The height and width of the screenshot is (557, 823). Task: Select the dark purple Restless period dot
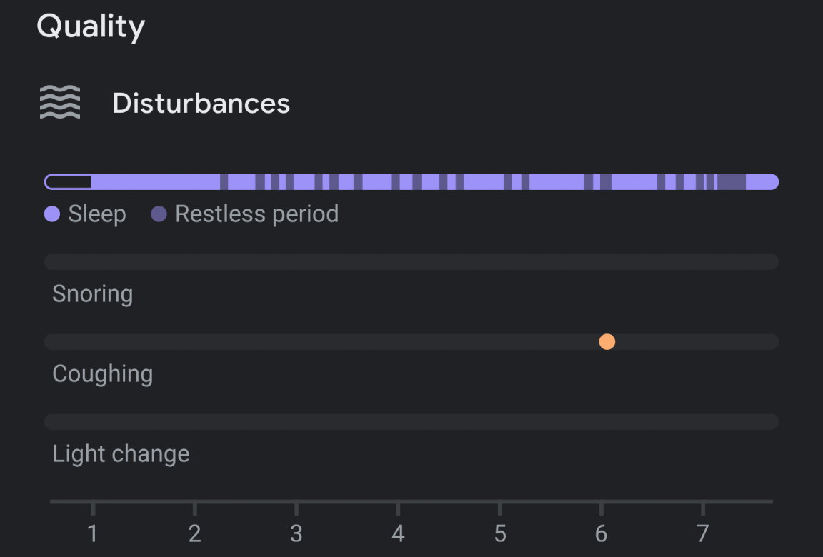[159, 214]
